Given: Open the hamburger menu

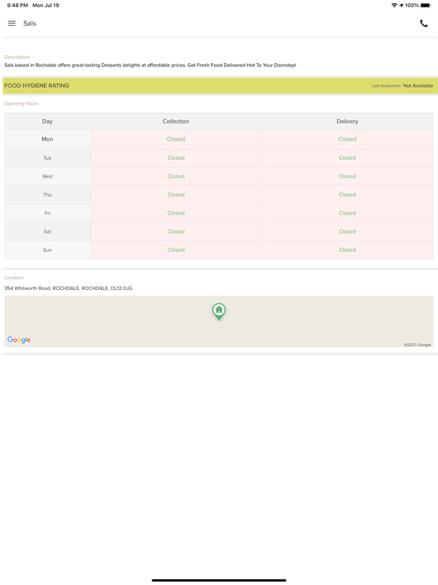Looking at the screenshot, I should pos(11,23).
